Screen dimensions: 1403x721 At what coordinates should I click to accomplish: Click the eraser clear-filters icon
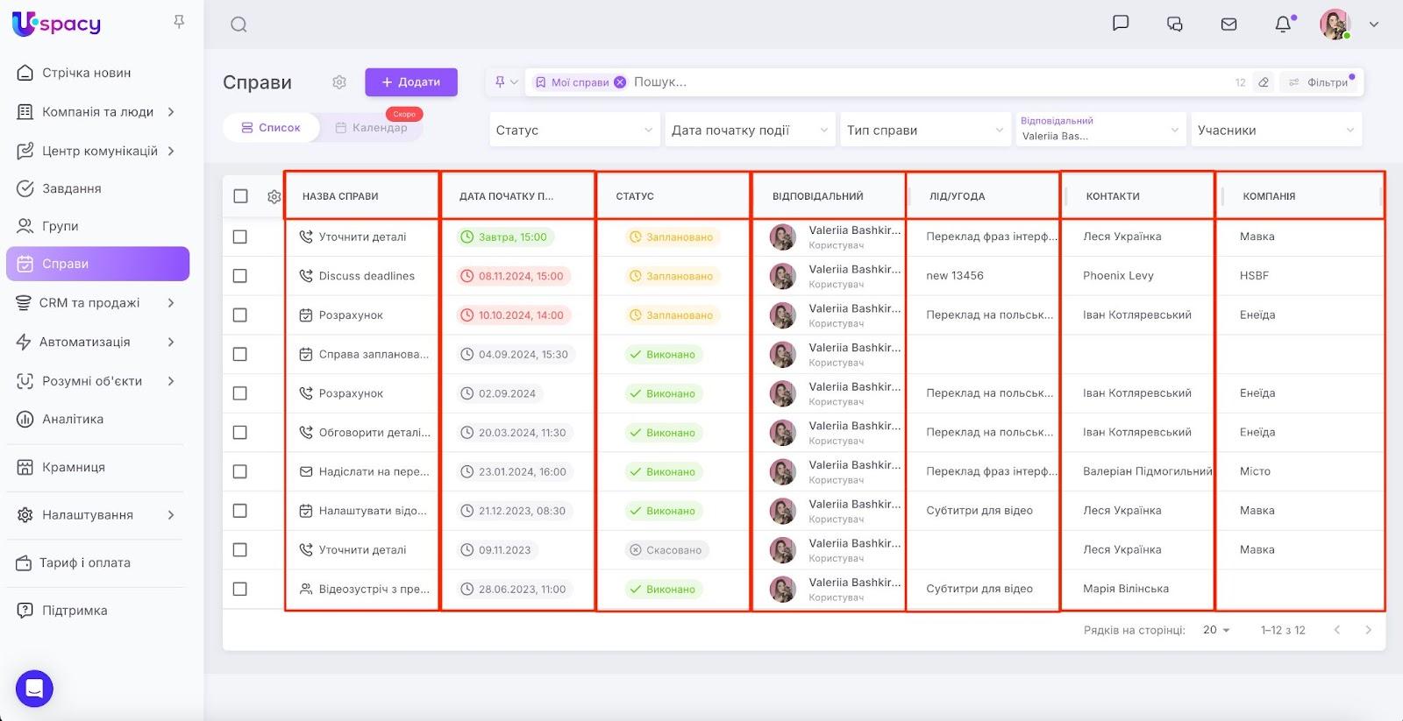point(1264,82)
